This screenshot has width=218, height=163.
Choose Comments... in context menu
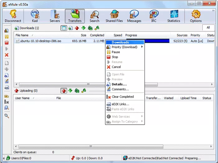click(x=125, y=89)
